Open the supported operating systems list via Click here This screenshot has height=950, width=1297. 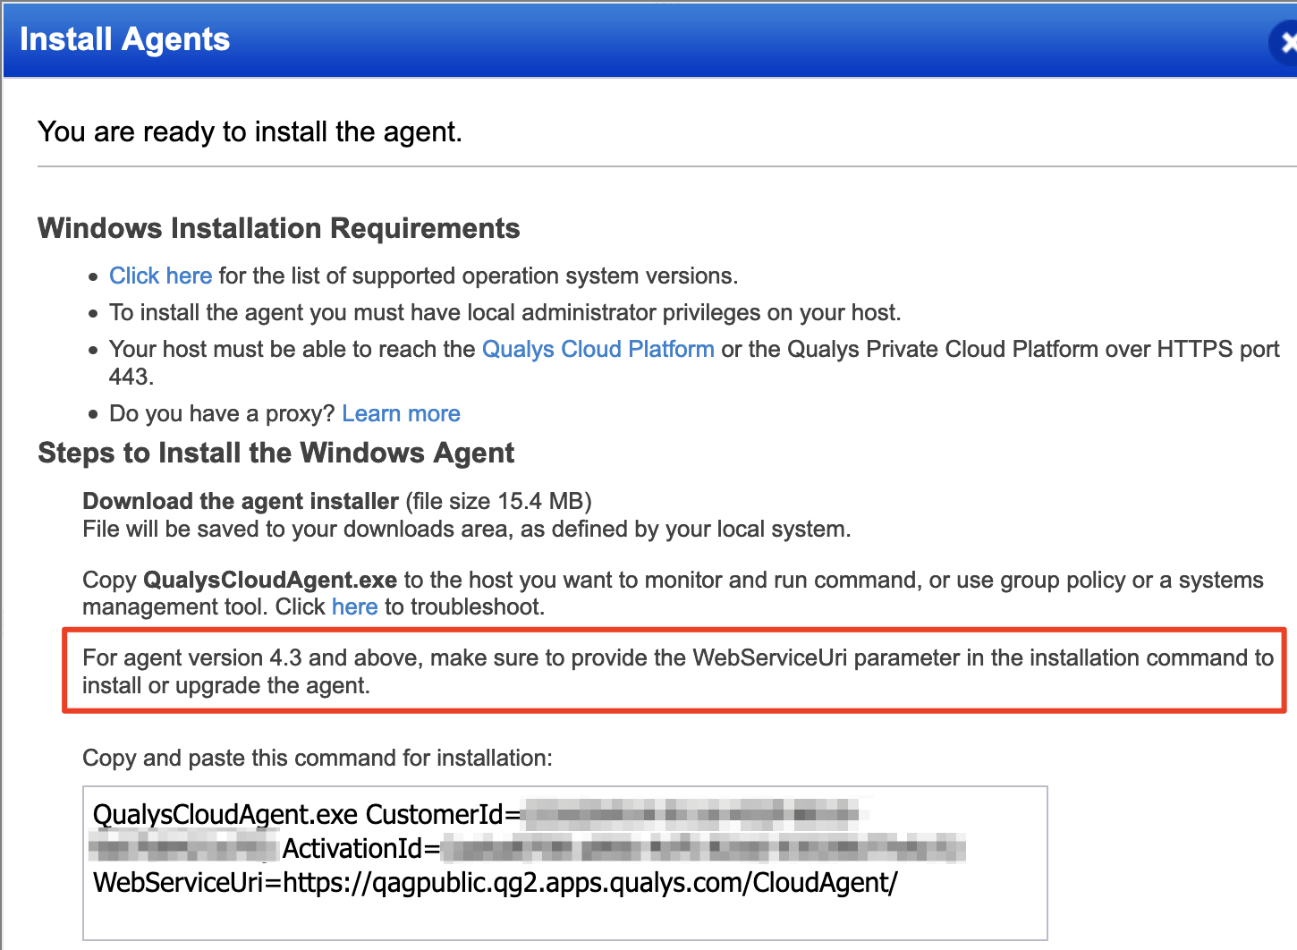click(160, 276)
